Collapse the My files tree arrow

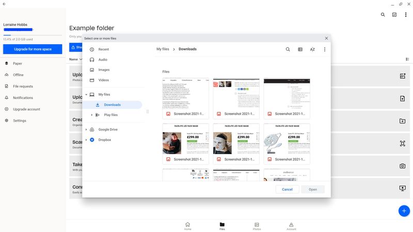pyautogui.click(x=86, y=94)
